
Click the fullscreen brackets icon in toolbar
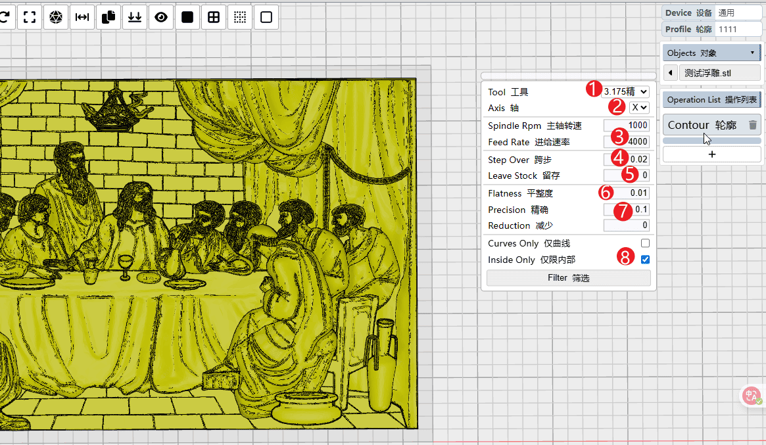[x=29, y=18]
